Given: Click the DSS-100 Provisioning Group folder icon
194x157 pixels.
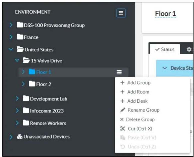Looking at the screenshot, I should coord(20,25).
